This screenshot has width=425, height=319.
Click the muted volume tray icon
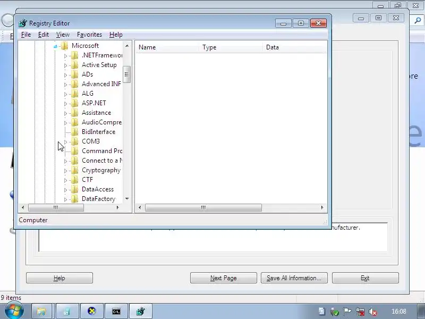pyautogui.click(x=373, y=312)
